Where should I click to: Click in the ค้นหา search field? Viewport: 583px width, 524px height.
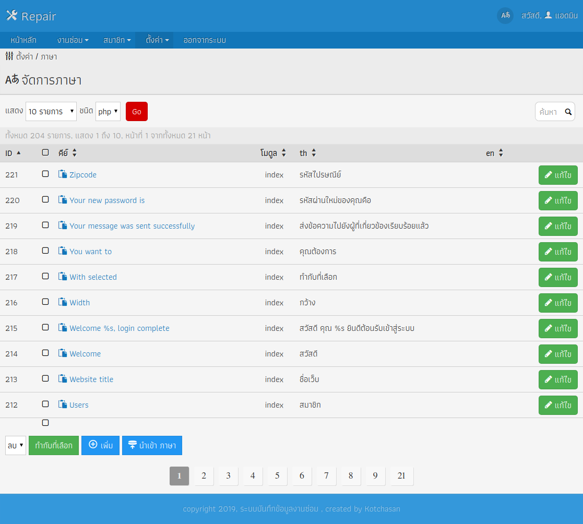pyautogui.click(x=550, y=112)
